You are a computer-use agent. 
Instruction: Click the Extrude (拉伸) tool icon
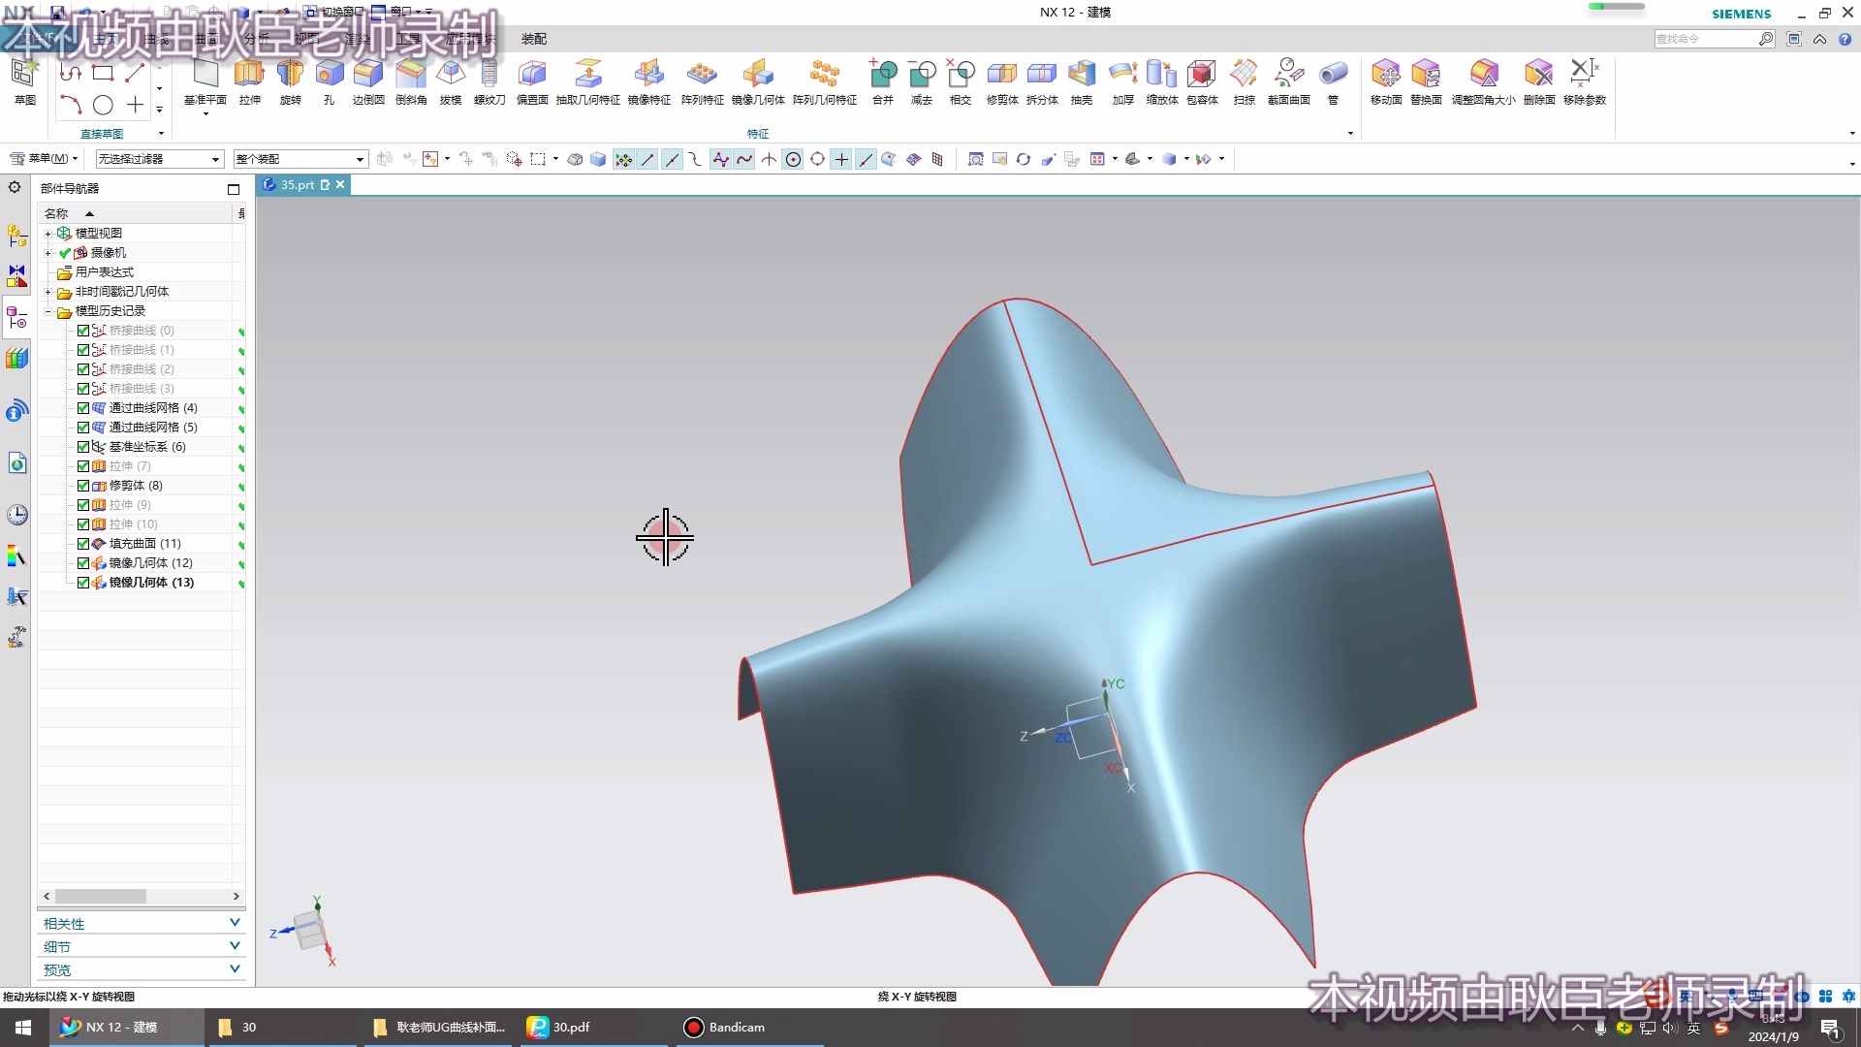249,75
